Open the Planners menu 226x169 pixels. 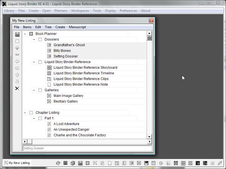tap(61, 11)
